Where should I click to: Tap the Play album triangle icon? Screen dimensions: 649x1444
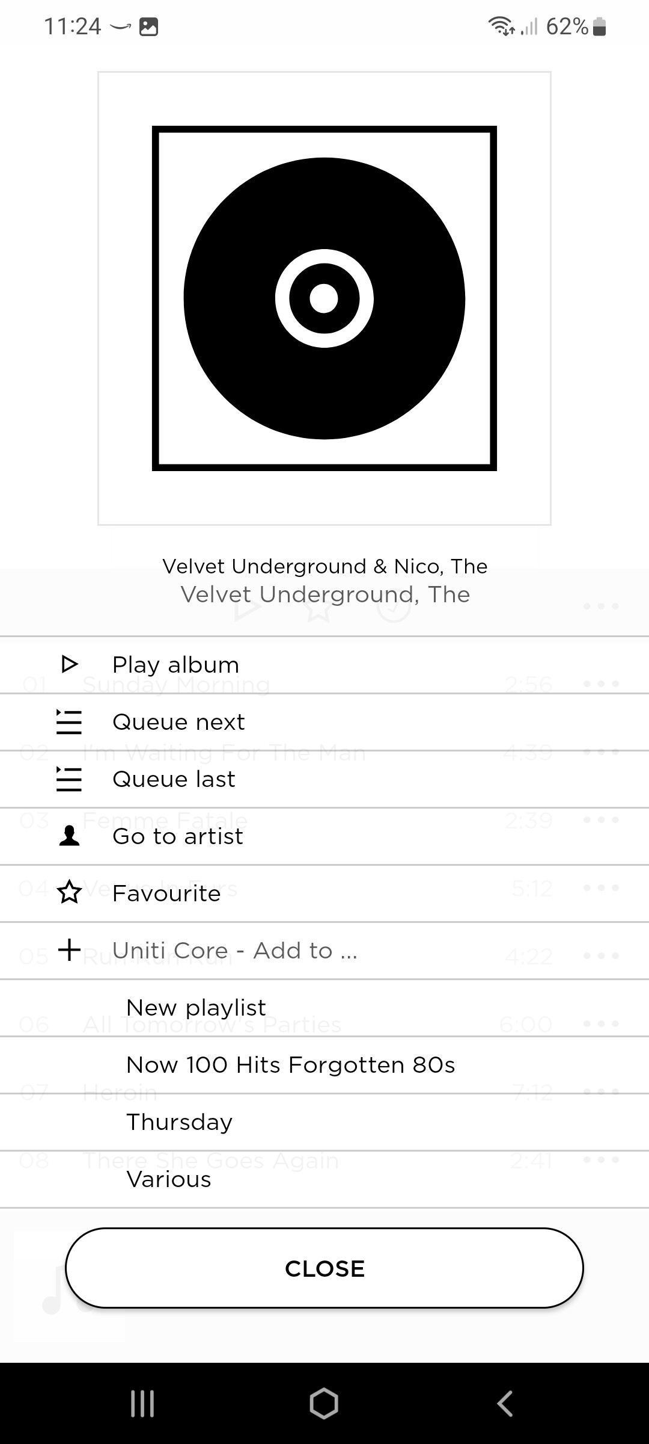coord(70,664)
